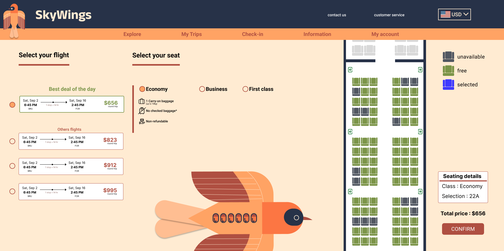Go to the Check-in tab
The width and height of the screenshot is (504, 251).
[x=252, y=34]
